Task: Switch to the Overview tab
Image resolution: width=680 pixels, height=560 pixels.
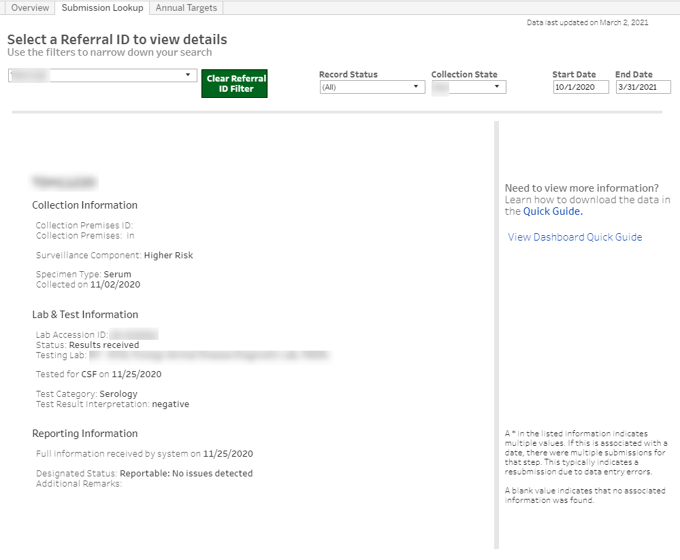Action: tap(30, 7)
